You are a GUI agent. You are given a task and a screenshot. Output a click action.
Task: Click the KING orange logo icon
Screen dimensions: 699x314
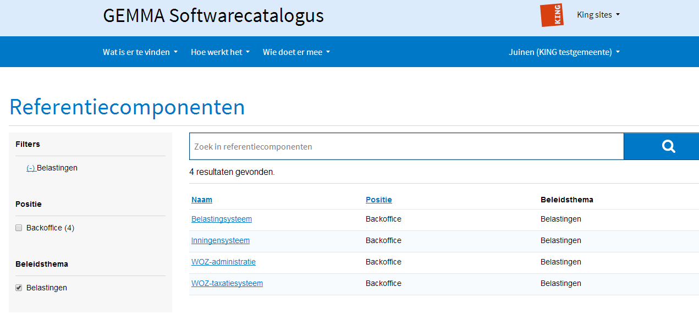pos(552,15)
